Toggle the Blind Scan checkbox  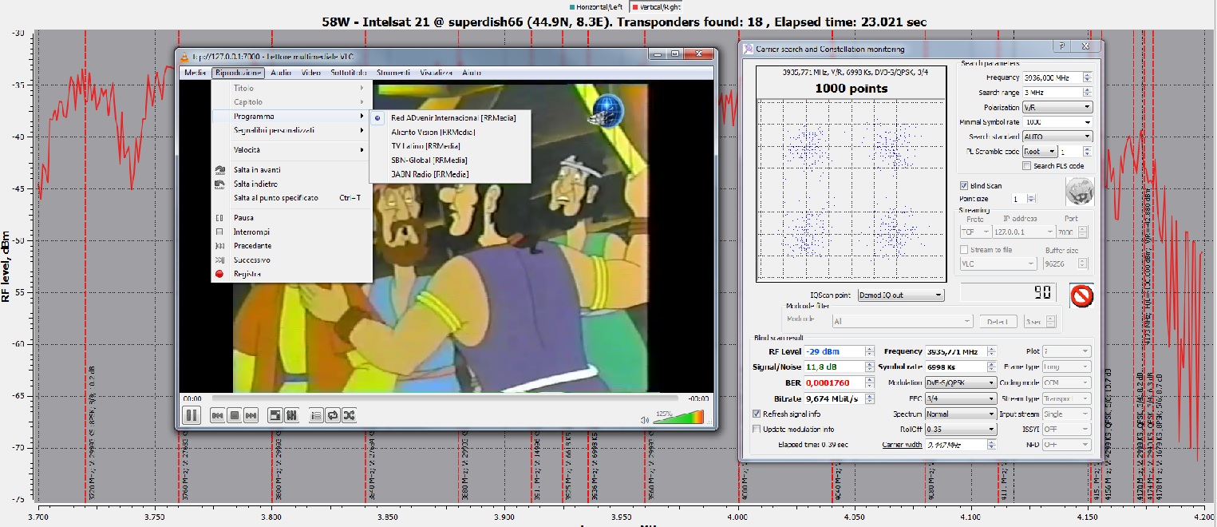(x=964, y=185)
